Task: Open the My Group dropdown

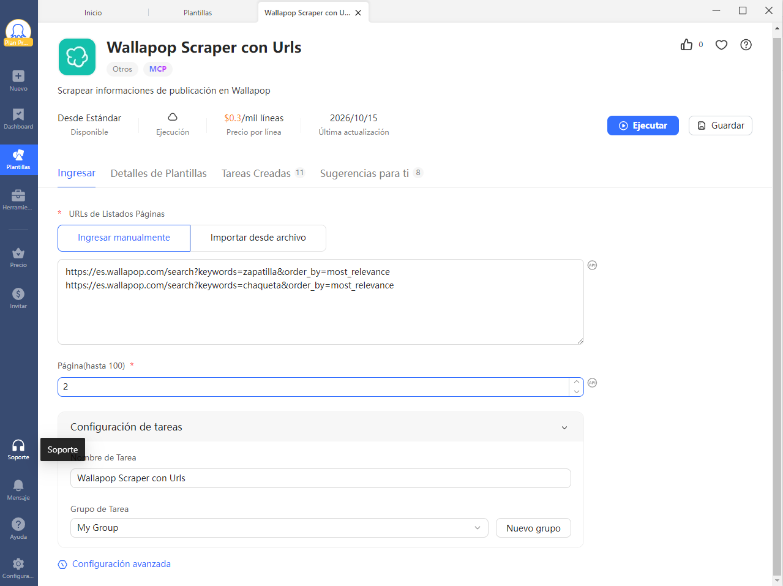Action: (x=279, y=528)
